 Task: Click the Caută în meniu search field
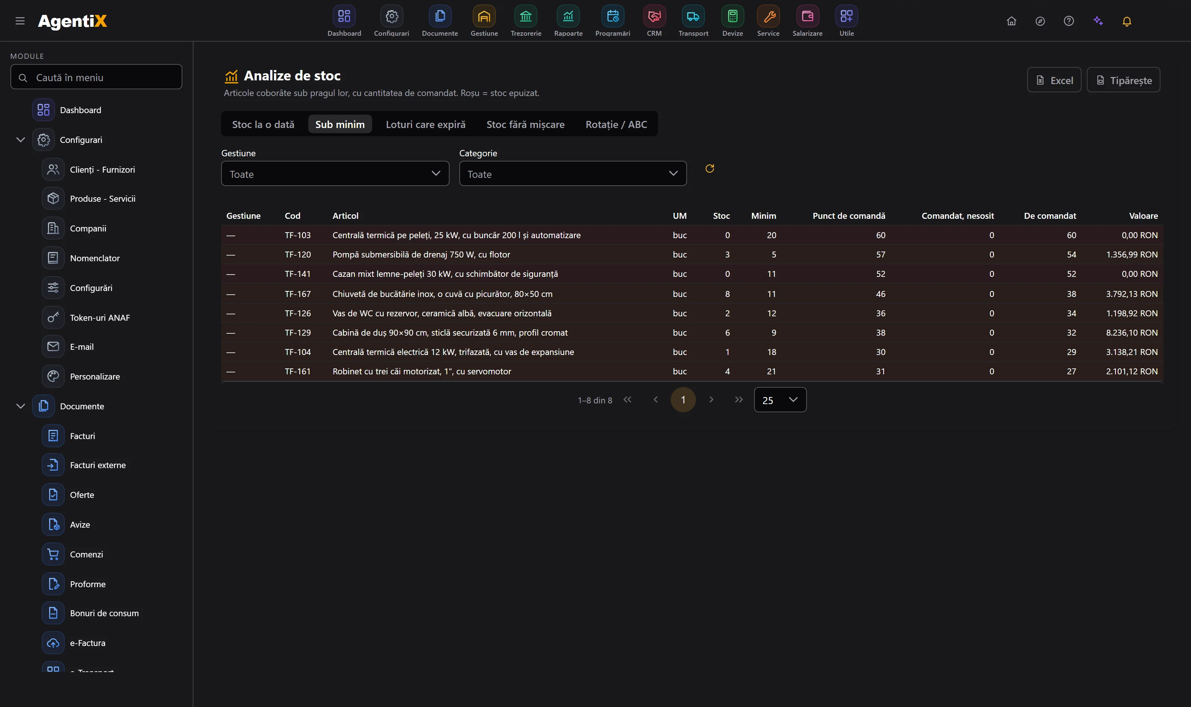tap(96, 77)
